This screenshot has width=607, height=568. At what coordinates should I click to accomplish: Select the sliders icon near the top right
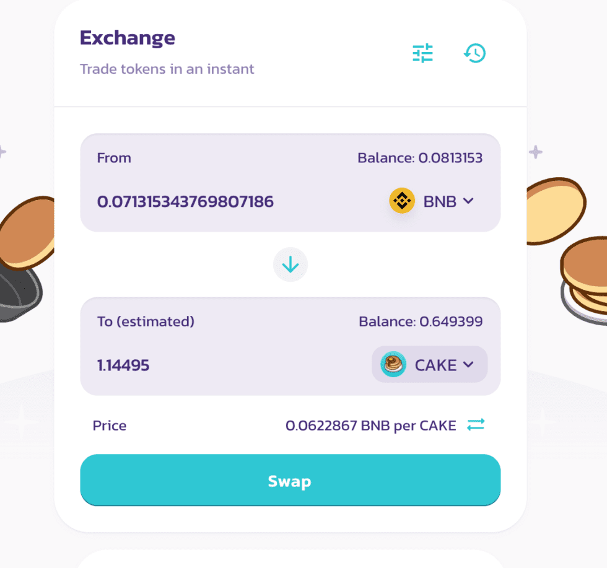pyautogui.click(x=422, y=54)
